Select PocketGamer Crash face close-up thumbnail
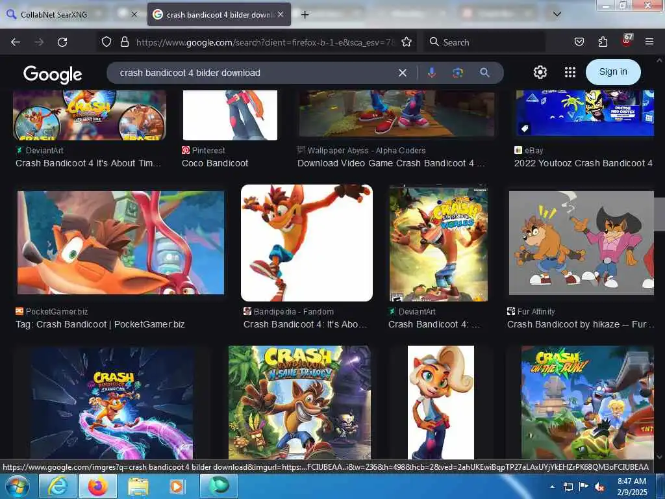Screen dimensions: 665x499 point(120,242)
